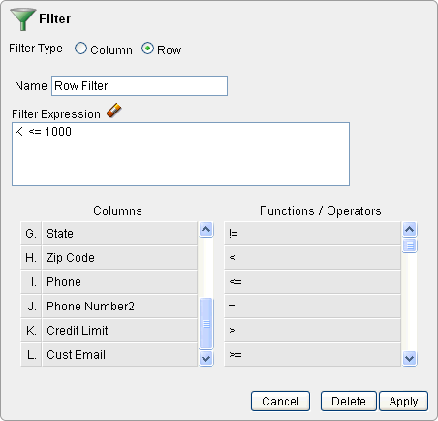
Task: Insert the = operator
Action: tap(312, 307)
